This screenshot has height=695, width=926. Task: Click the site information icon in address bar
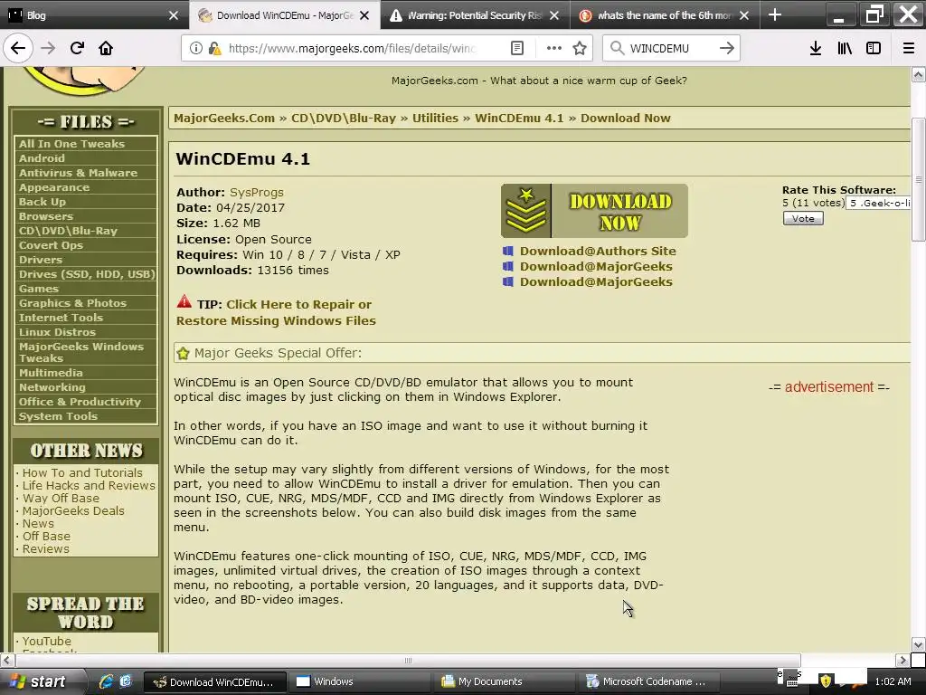[x=195, y=48]
